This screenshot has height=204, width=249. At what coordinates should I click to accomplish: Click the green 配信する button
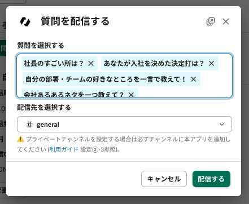point(211,179)
